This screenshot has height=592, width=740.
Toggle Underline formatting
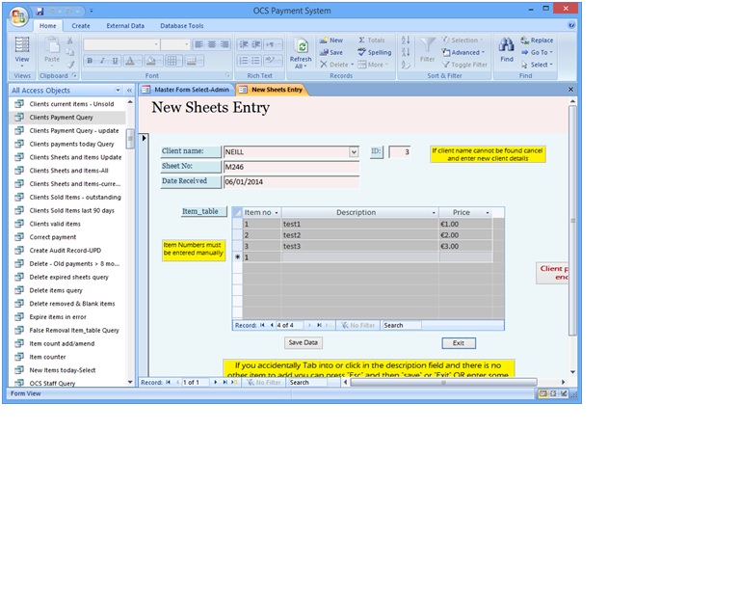click(115, 61)
